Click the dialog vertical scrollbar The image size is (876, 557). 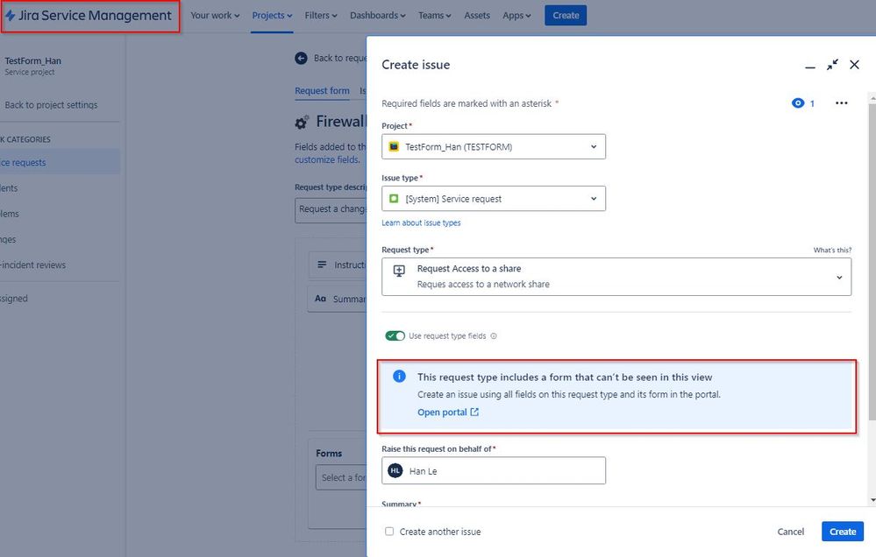click(x=872, y=261)
